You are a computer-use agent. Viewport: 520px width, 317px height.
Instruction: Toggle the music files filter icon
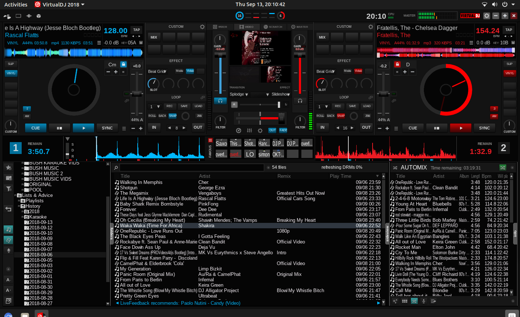[x=9, y=229]
